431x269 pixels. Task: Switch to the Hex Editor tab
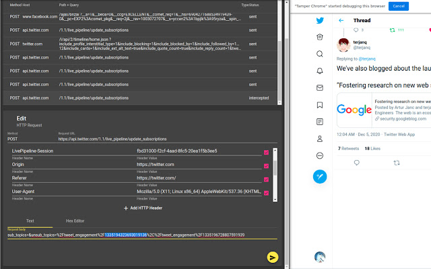tap(75, 221)
